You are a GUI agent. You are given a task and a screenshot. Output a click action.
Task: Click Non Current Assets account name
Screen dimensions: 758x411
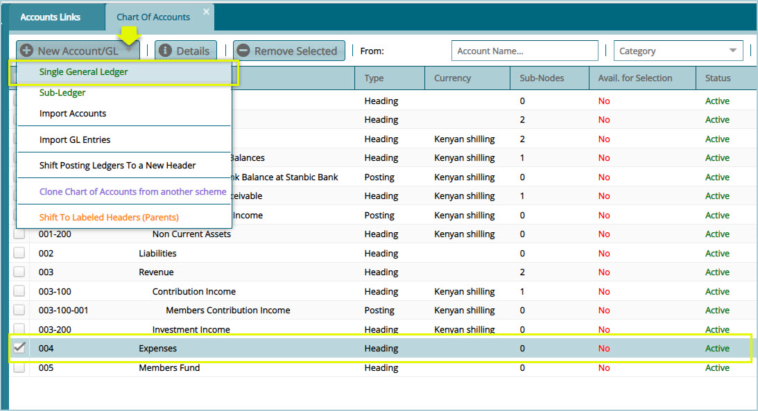[191, 234]
